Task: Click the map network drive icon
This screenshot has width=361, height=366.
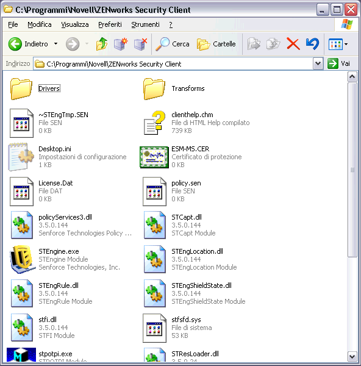Action: 121,44
